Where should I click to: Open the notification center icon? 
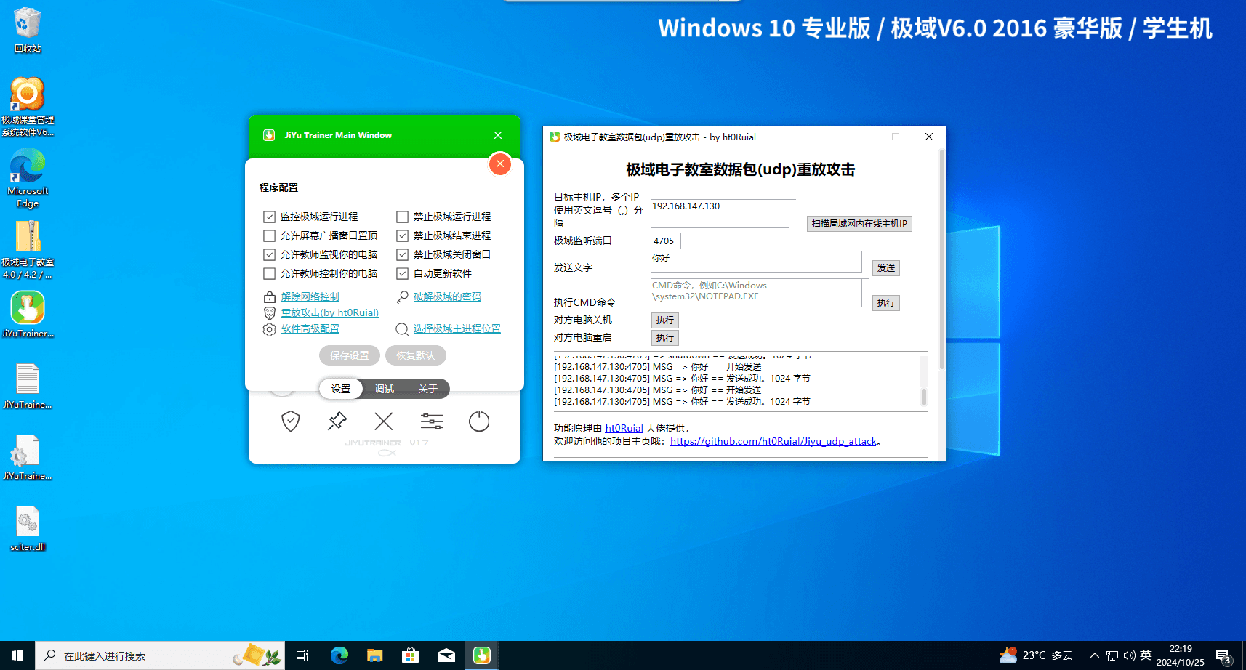point(1223,655)
